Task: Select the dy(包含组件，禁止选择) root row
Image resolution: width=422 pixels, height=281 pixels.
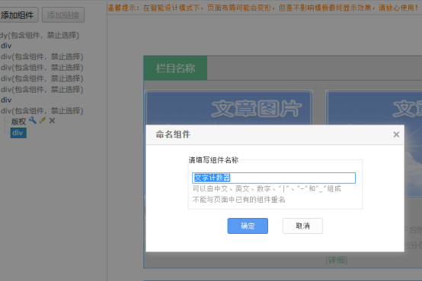Action: click(40, 35)
